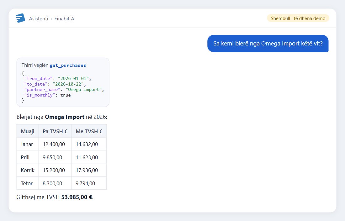The width and height of the screenshot is (345, 221).
Task: Click the value 15.200,00 for Korrik
Action: [x=54, y=170]
